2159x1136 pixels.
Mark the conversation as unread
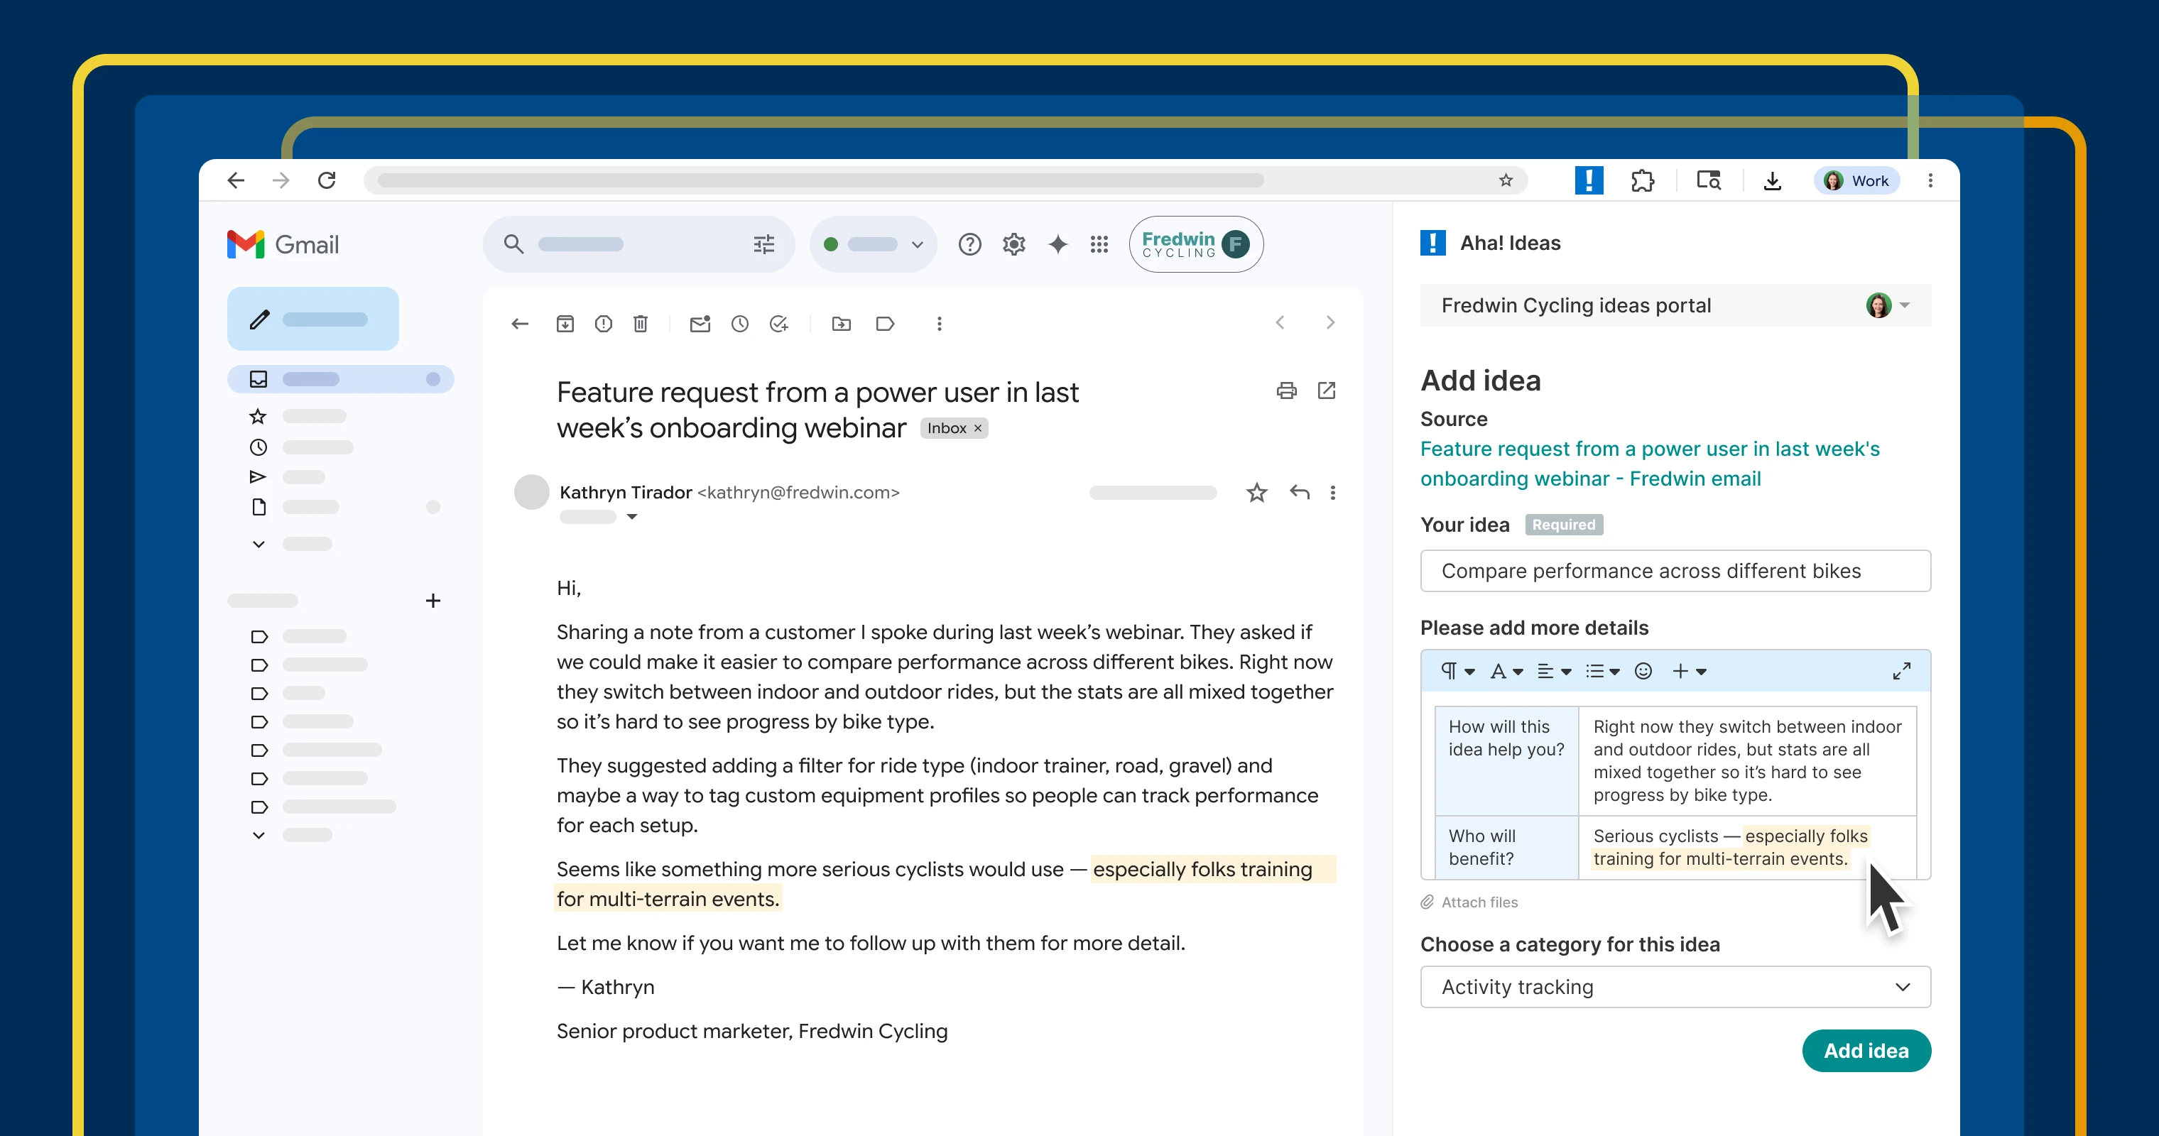pyautogui.click(x=700, y=323)
